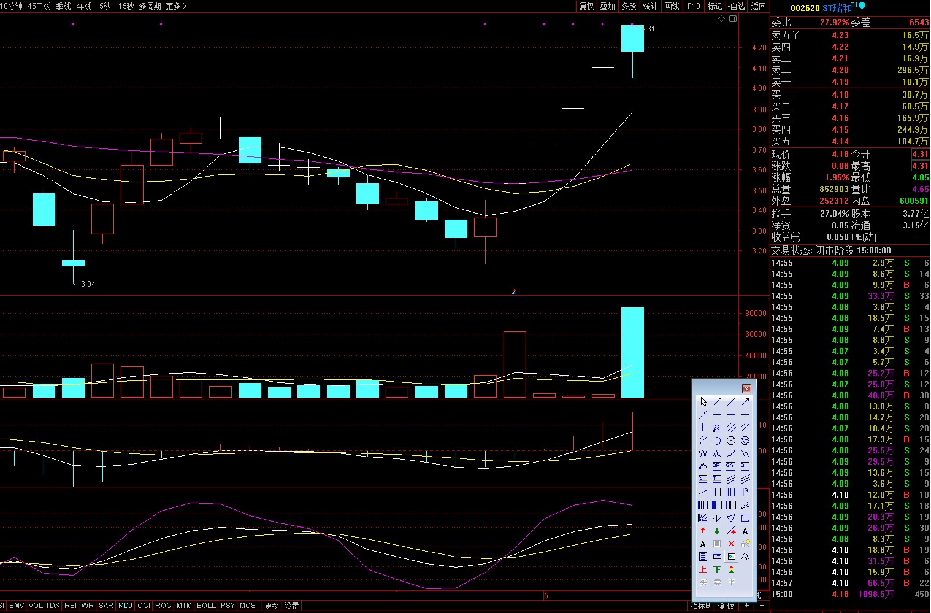The width and height of the screenshot is (931, 613).
Task: Select the rectangle drawing tool
Action: pos(745,518)
